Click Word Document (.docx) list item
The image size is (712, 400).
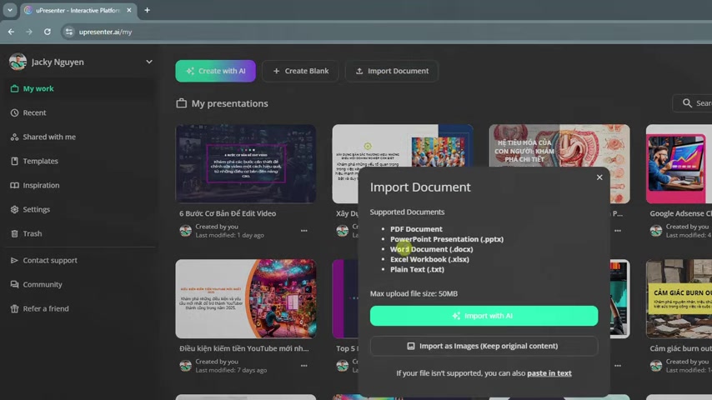click(431, 249)
